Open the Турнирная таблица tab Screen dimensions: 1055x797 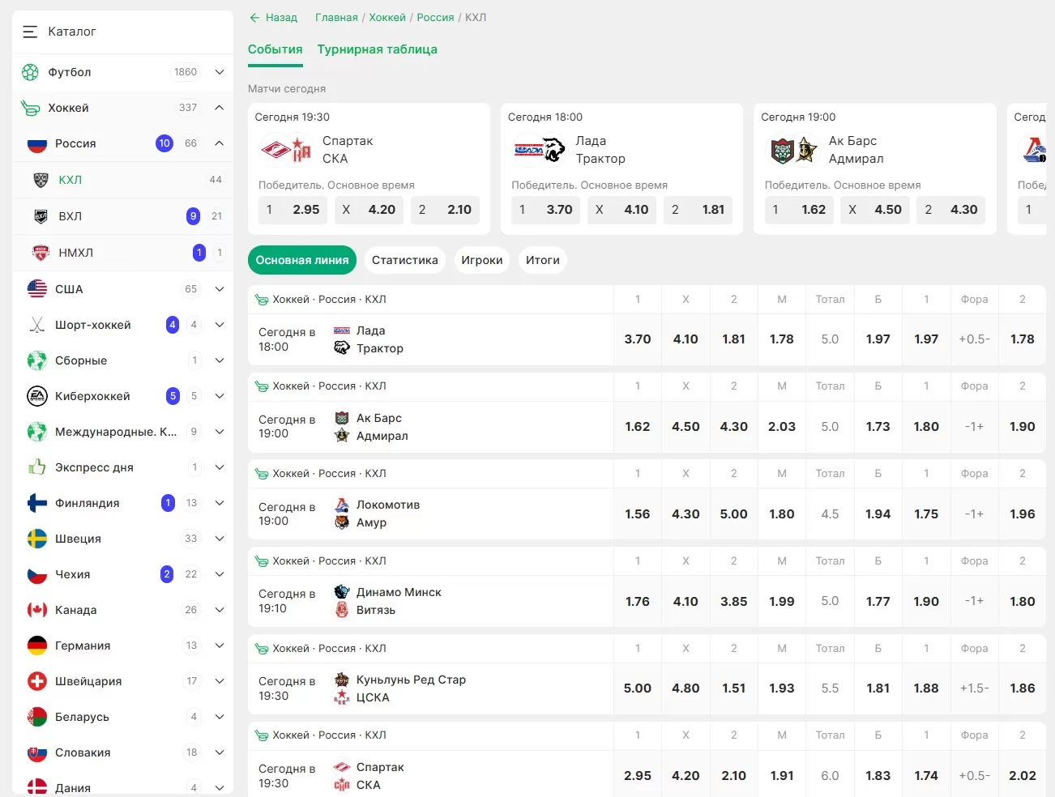click(x=377, y=49)
